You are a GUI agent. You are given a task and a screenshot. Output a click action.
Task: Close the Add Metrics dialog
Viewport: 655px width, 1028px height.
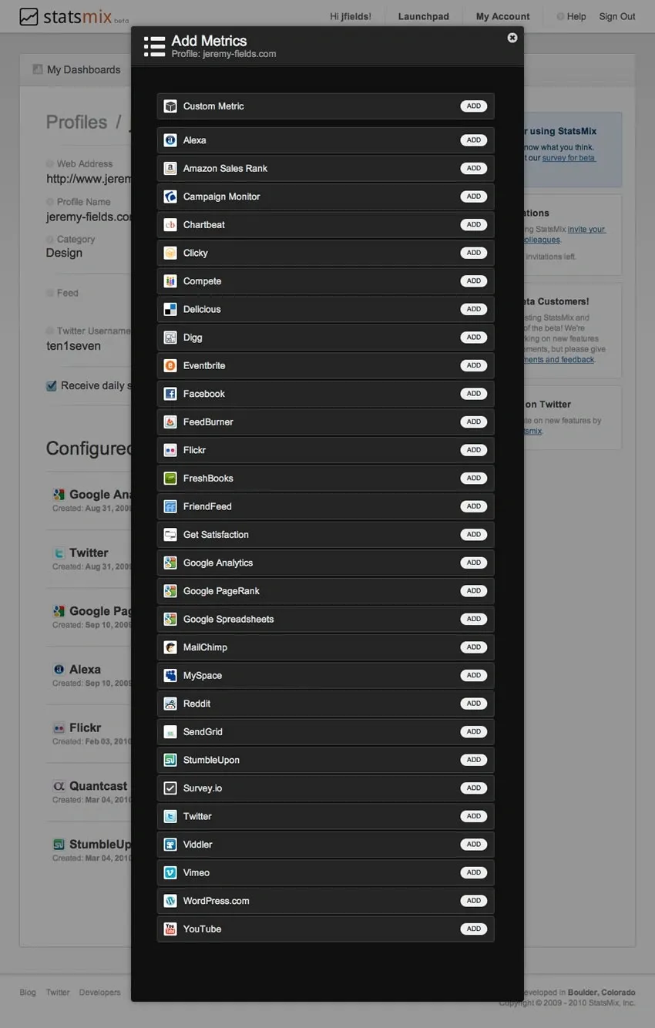tap(512, 38)
